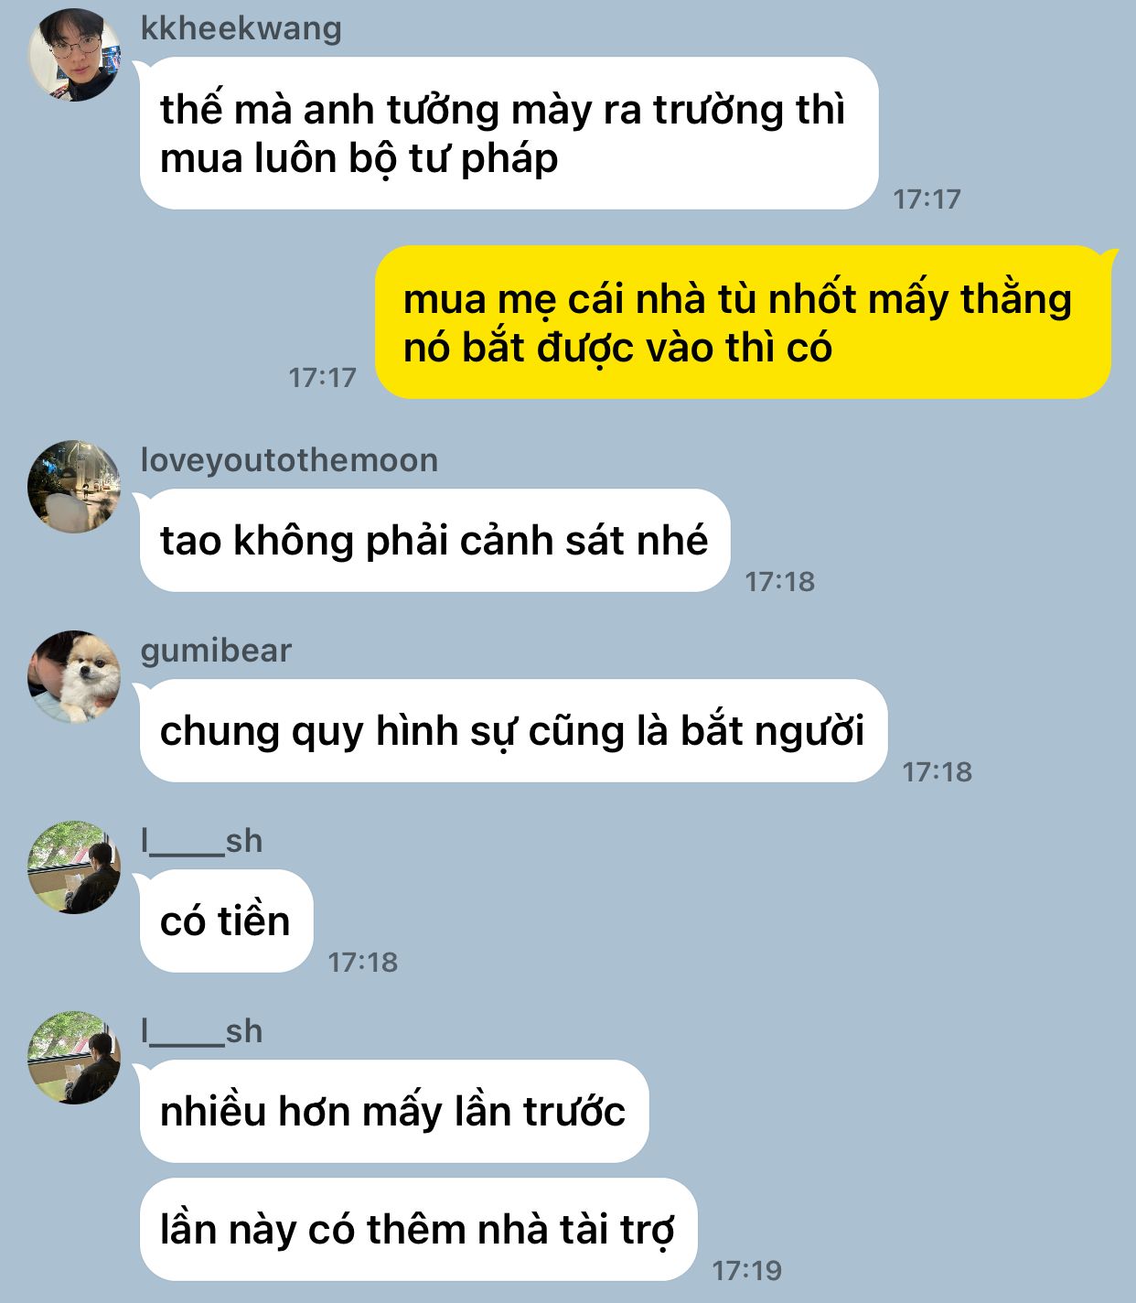Image resolution: width=1136 pixels, height=1303 pixels.
Task: Tap the l____sh name above 'có tiền'
Action: (x=202, y=841)
